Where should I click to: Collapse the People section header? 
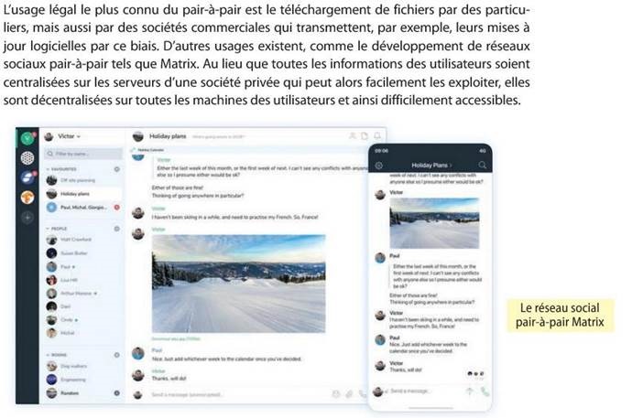57,229
